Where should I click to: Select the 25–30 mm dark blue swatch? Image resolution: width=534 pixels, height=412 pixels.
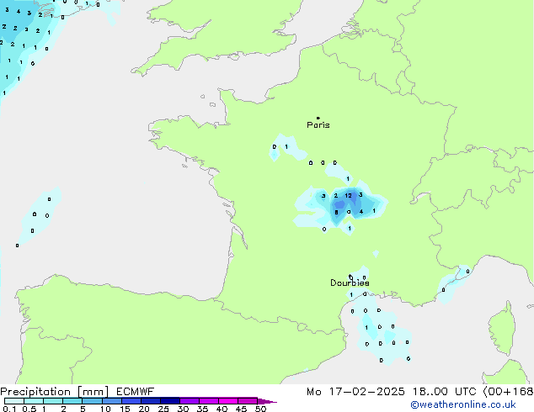click(169, 401)
